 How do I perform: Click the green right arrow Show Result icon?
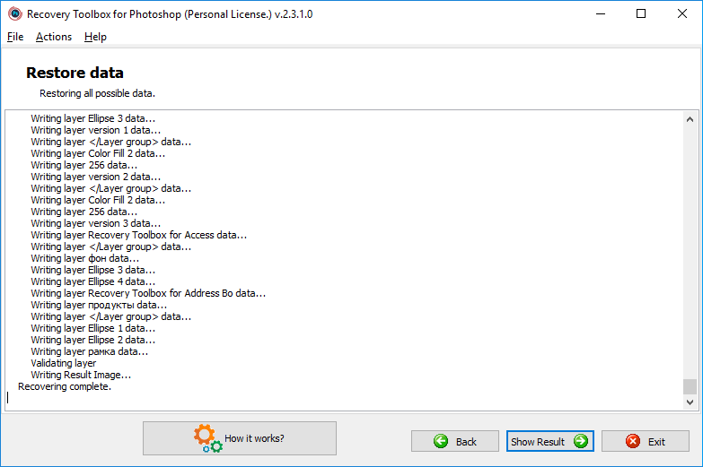[x=581, y=441]
